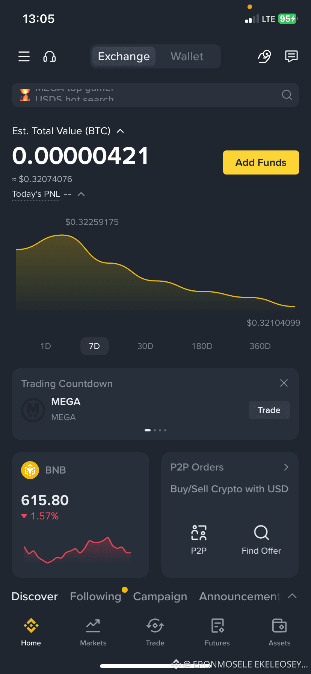The height and width of the screenshot is (674, 311).
Task: Dismiss the Trading Countdown card
Action: click(x=284, y=383)
